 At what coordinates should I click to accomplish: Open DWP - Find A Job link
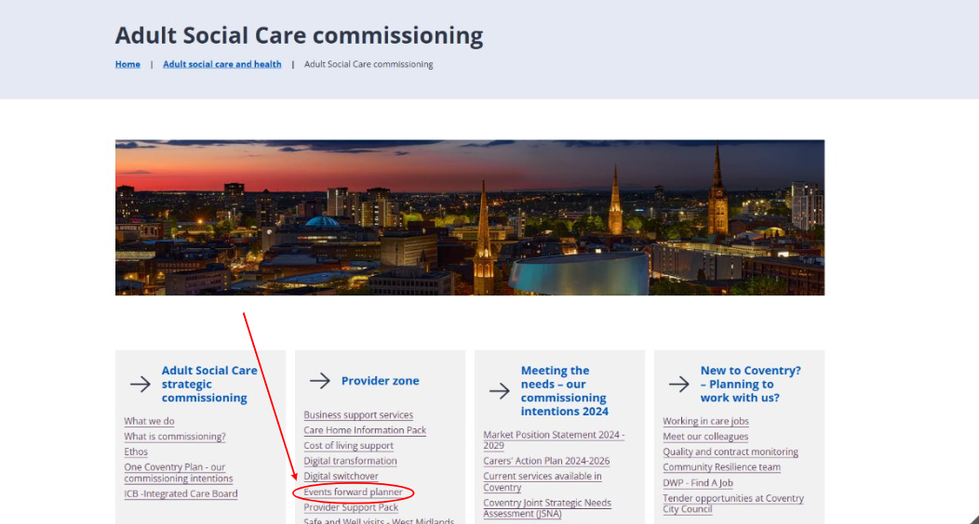coord(698,482)
